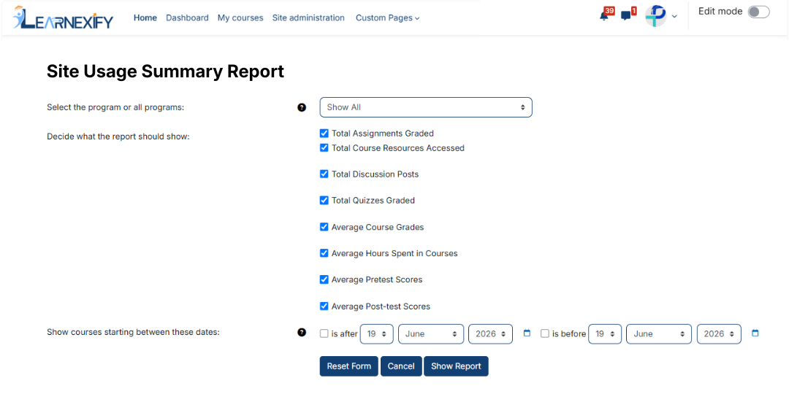Click the user avatar picture
Screen dimensions: 789x413
tap(656, 16)
